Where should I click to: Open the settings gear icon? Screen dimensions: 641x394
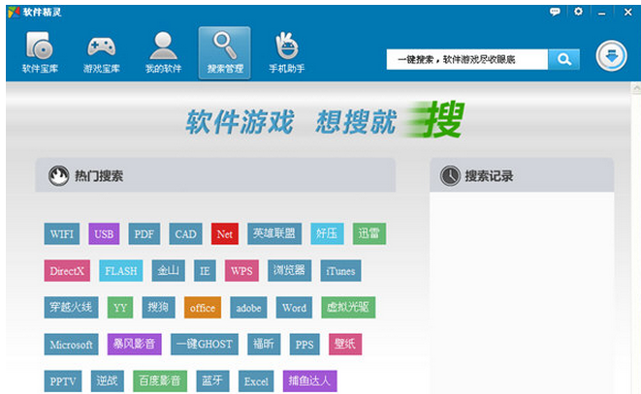pyautogui.click(x=578, y=12)
